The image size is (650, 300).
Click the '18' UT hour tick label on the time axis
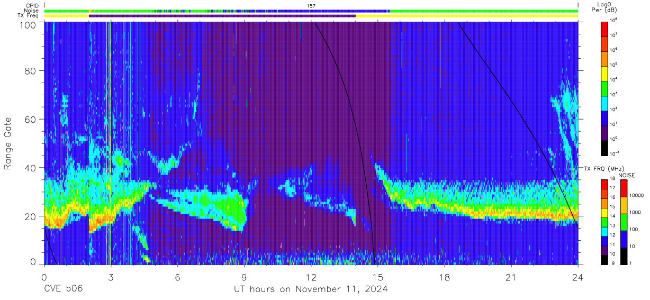coord(444,277)
